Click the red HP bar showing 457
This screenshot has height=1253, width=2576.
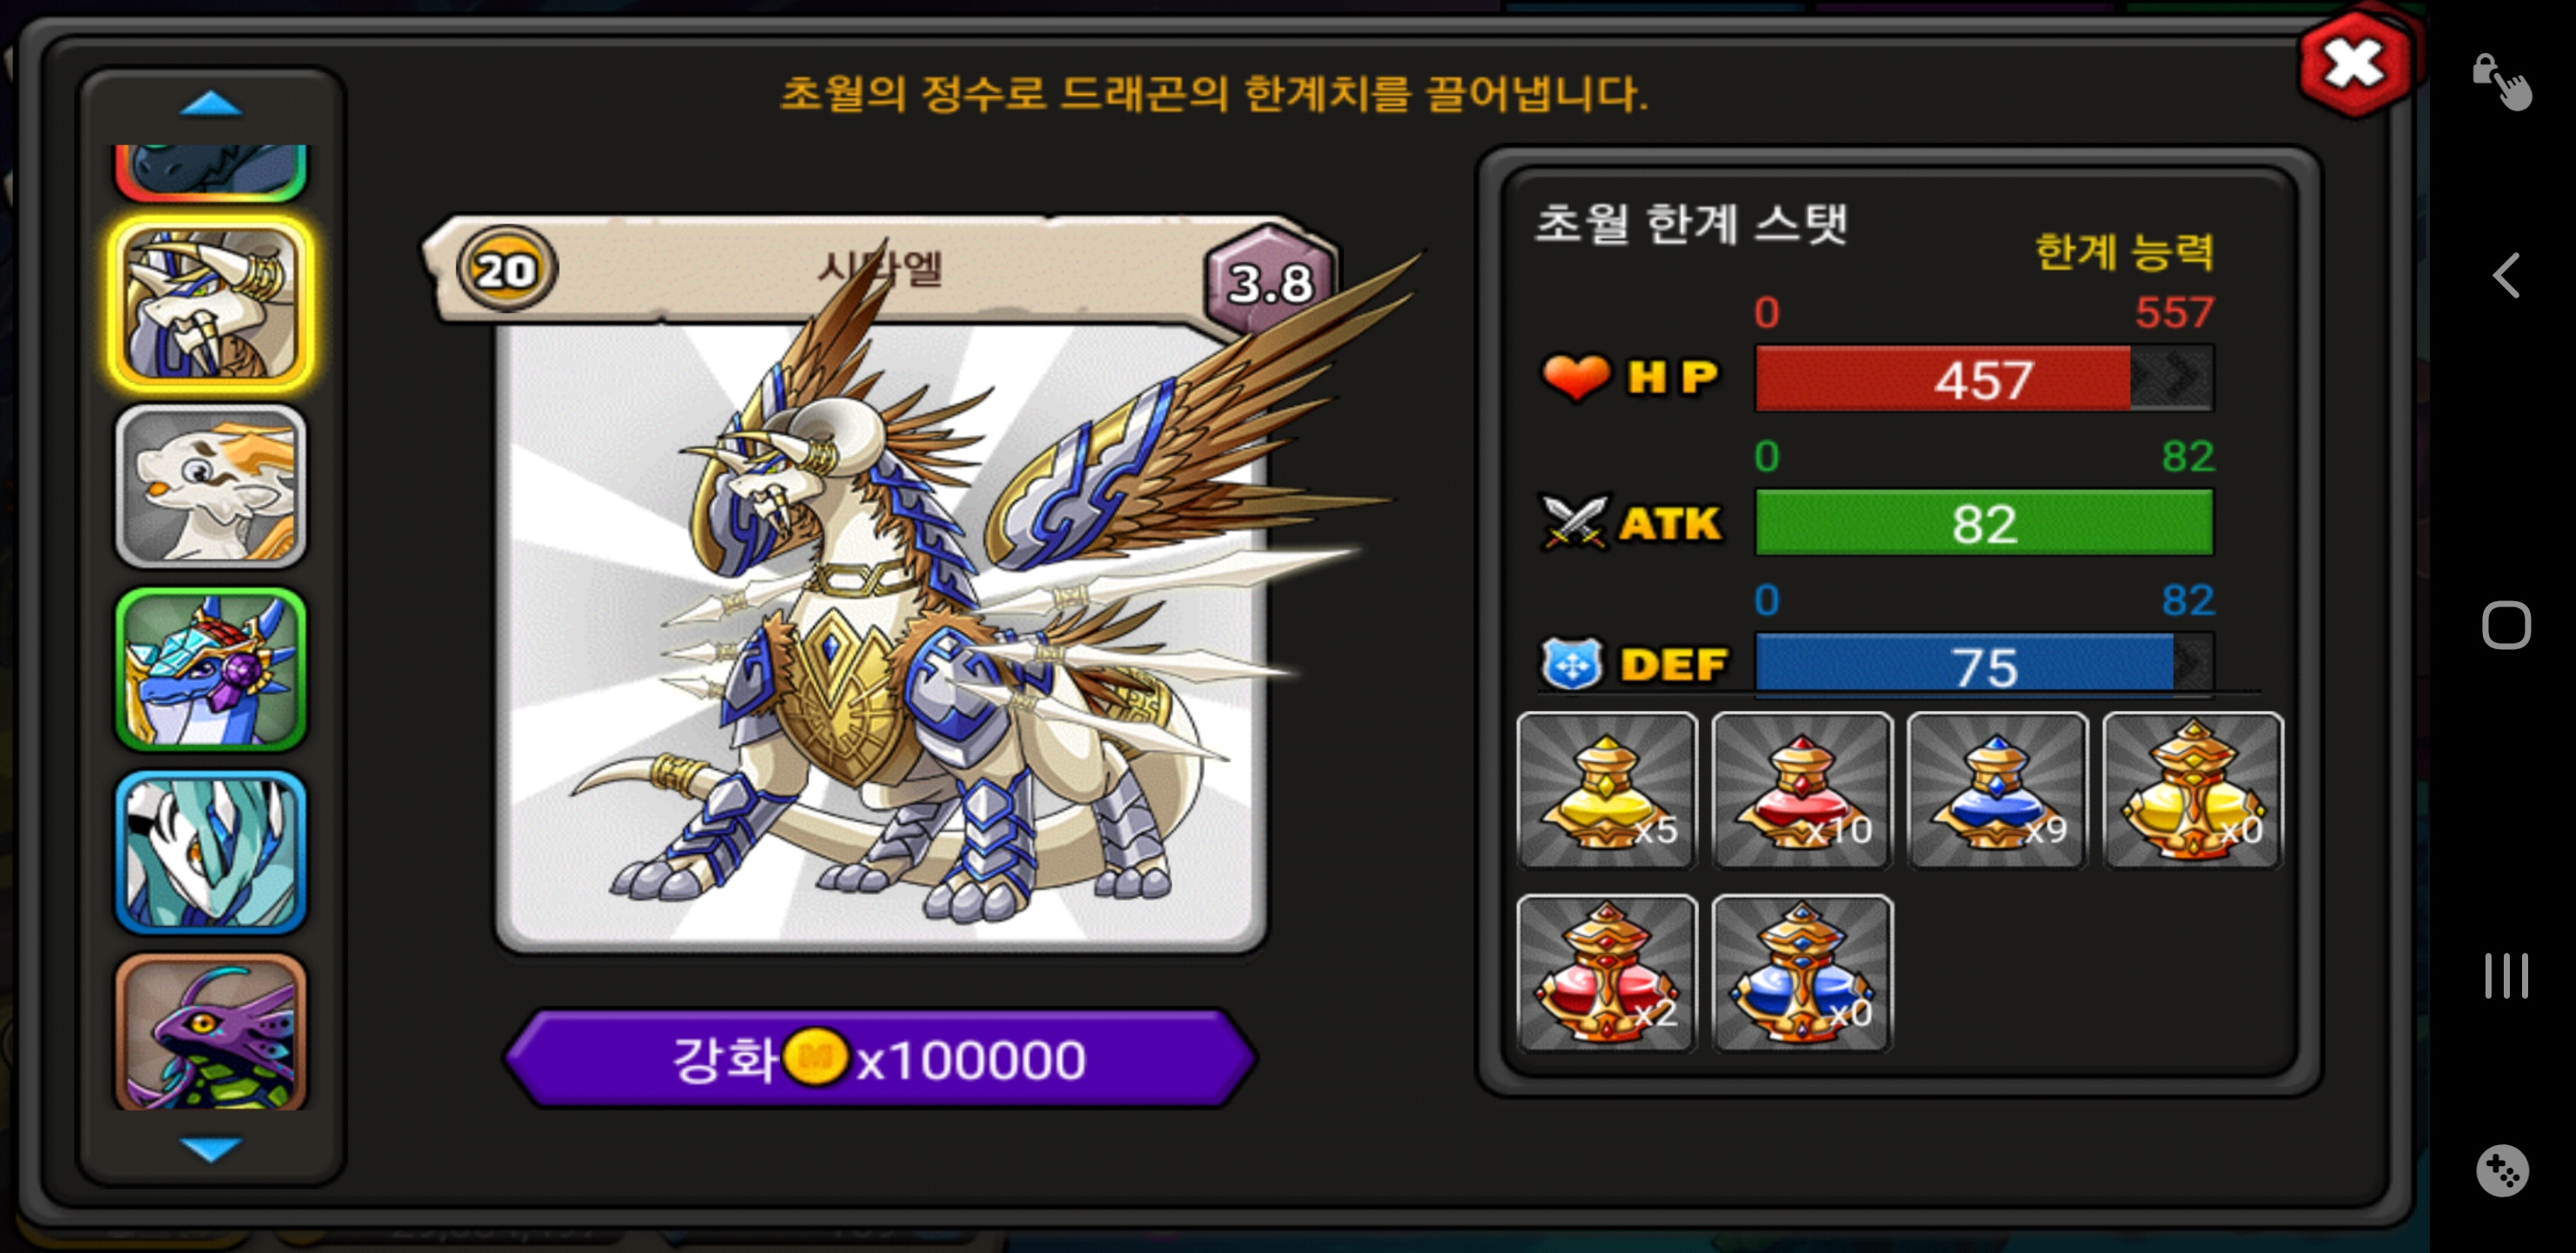point(1984,379)
